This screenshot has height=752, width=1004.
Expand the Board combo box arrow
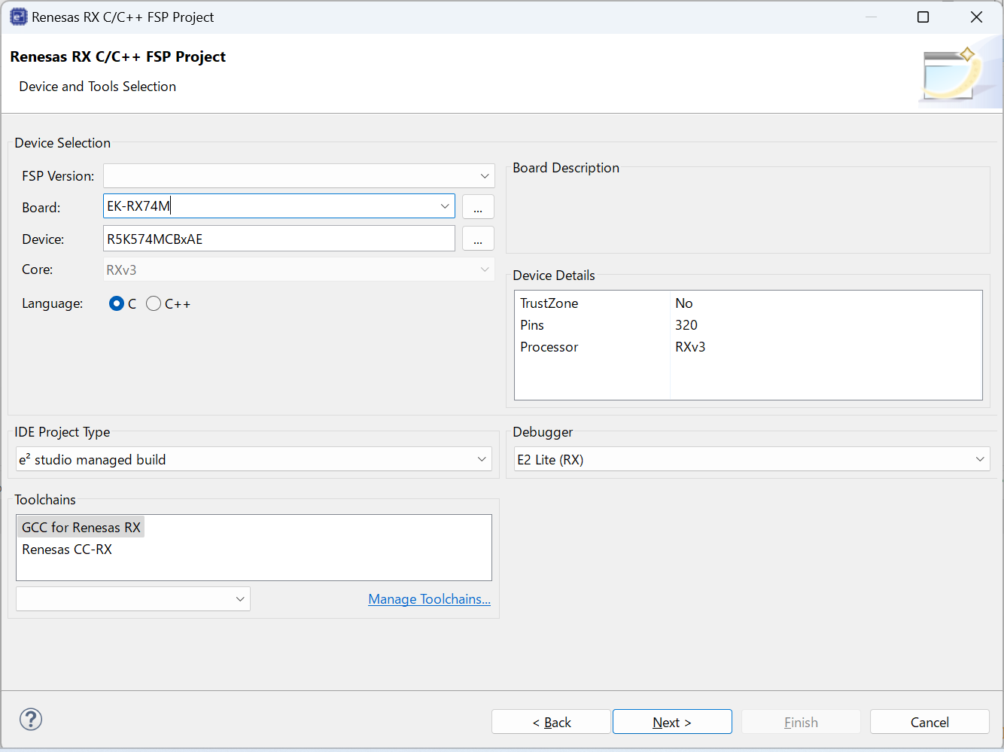(445, 206)
